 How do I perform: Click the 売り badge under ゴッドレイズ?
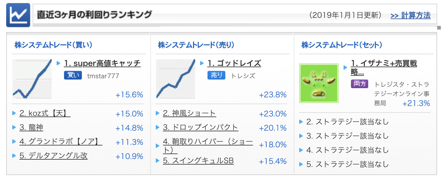point(216,76)
